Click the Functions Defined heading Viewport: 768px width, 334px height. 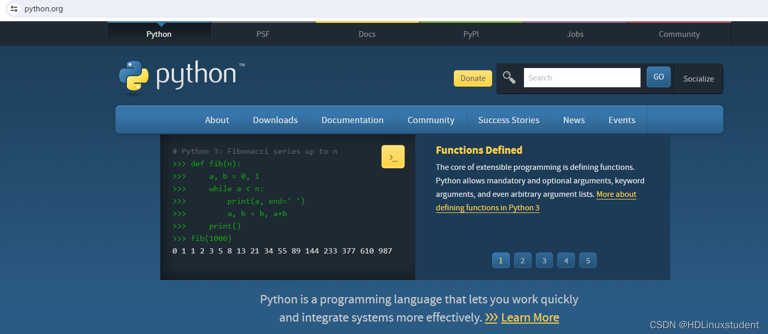[479, 150]
